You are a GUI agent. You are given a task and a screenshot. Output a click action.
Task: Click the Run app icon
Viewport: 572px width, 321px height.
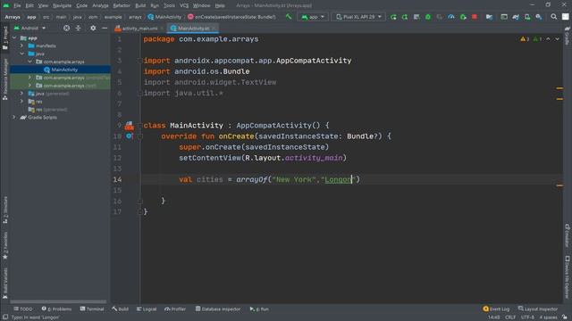click(x=393, y=17)
